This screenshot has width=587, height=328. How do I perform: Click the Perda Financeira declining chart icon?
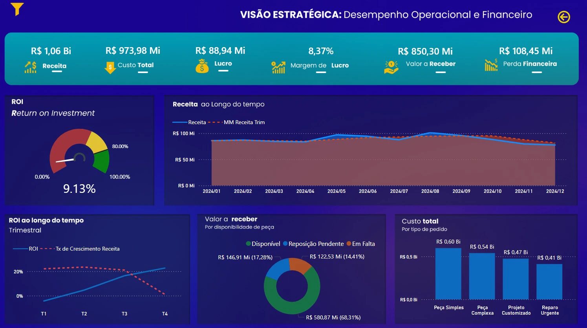pyautogui.click(x=491, y=65)
